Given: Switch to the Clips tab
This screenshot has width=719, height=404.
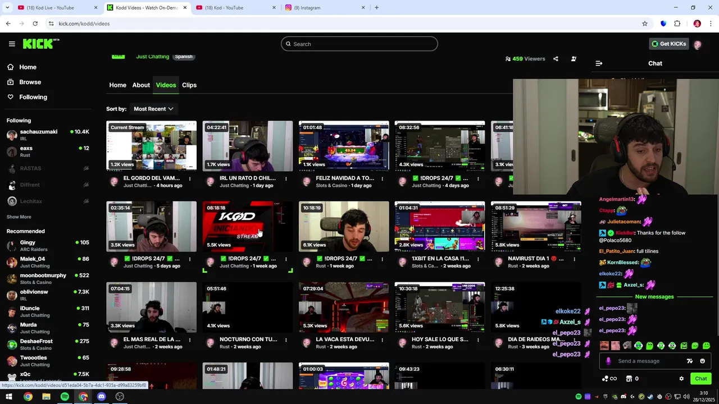Looking at the screenshot, I should pyautogui.click(x=189, y=85).
